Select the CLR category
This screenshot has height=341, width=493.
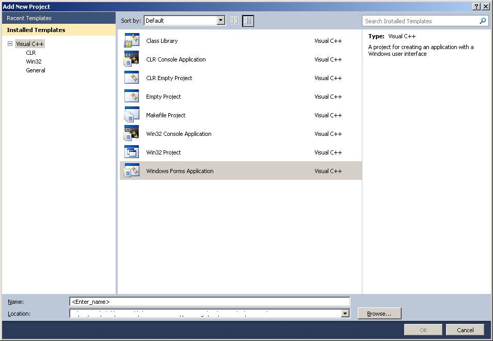click(31, 53)
